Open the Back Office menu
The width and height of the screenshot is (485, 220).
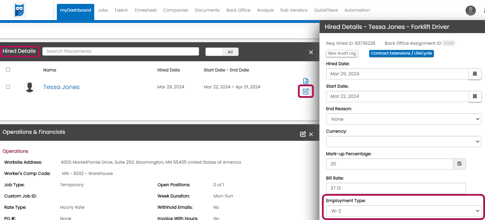tap(238, 10)
